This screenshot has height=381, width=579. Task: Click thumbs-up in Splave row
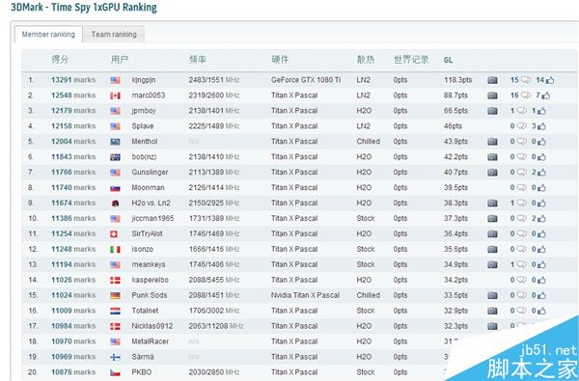541,126
